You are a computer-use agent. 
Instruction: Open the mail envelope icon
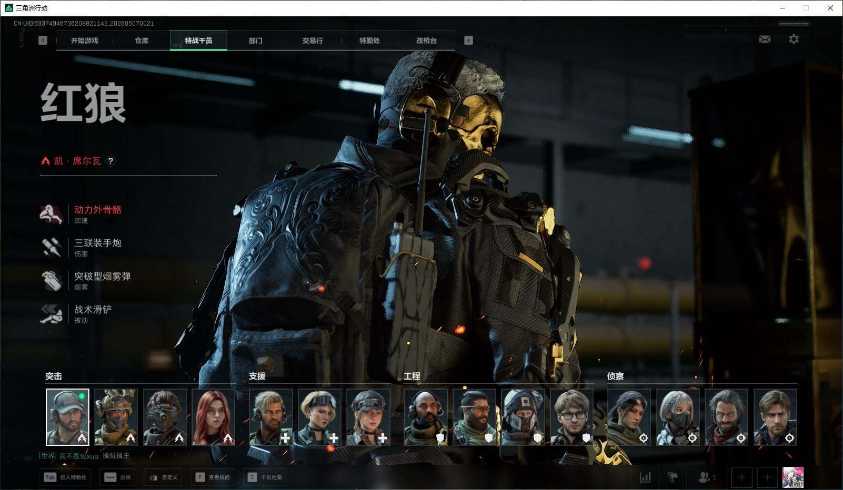tap(765, 39)
